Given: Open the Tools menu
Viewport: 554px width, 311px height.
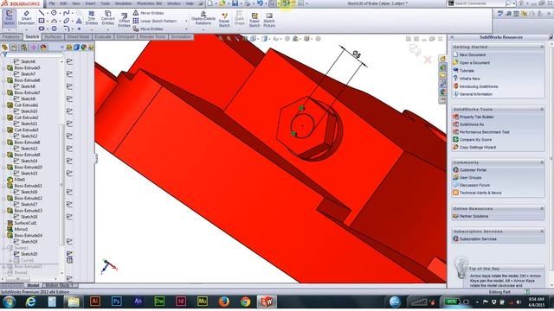Looking at the screenshot, I should point(106,3).
